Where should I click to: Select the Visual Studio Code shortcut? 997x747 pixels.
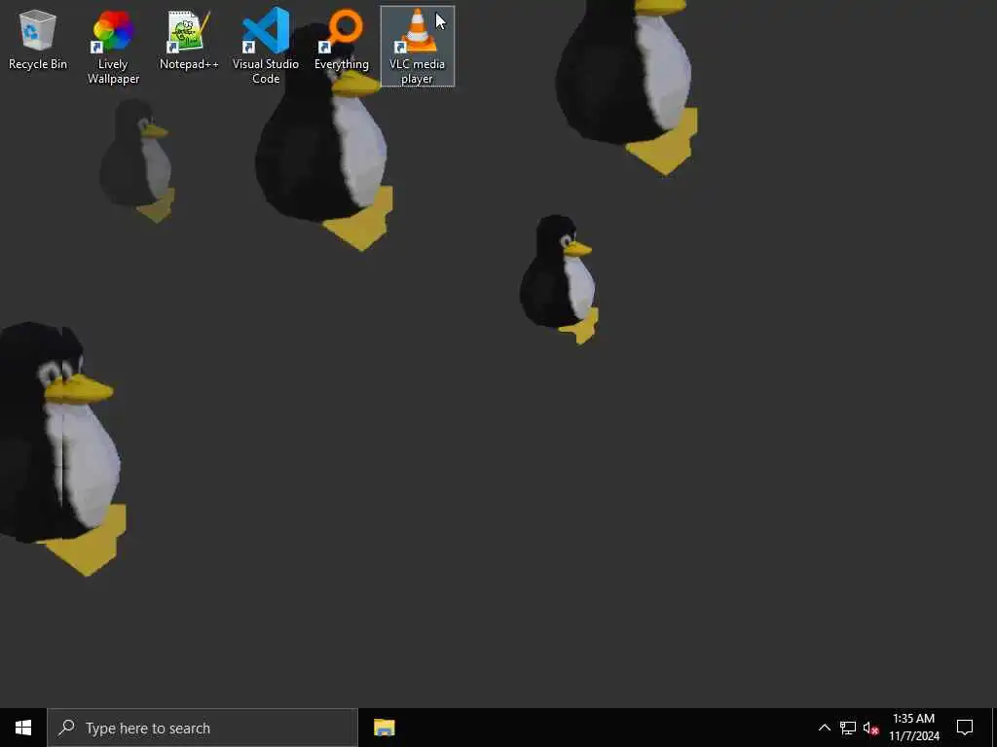coord(266,47)
